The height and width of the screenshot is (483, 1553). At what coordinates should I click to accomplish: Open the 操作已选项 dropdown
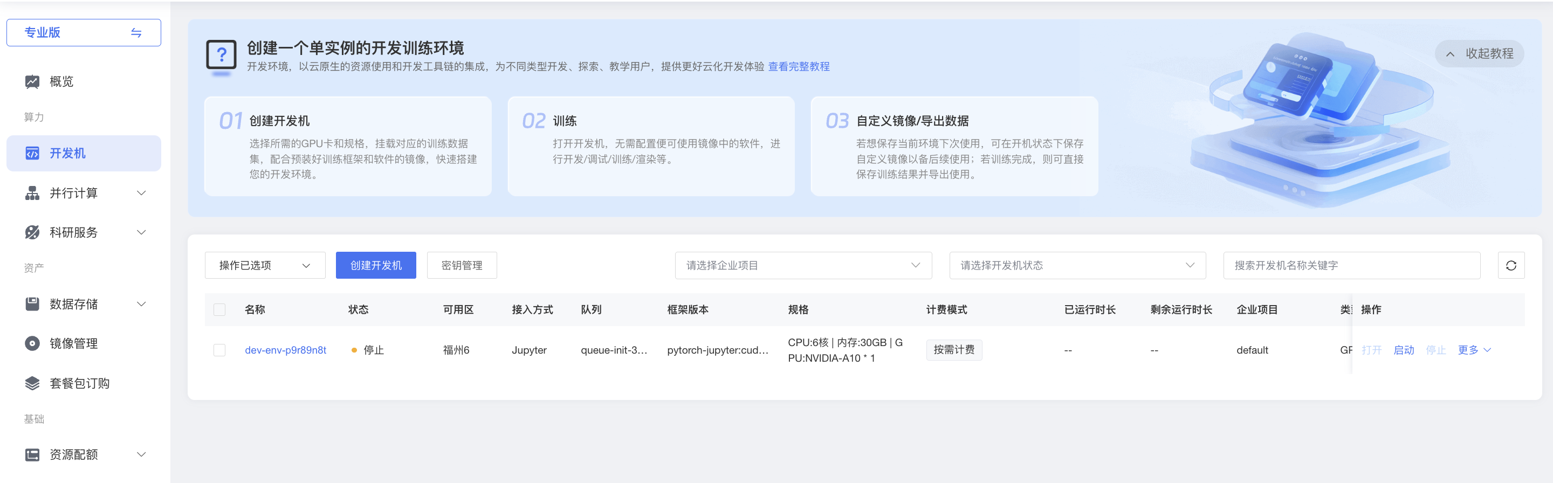click(x=265, y=265)
